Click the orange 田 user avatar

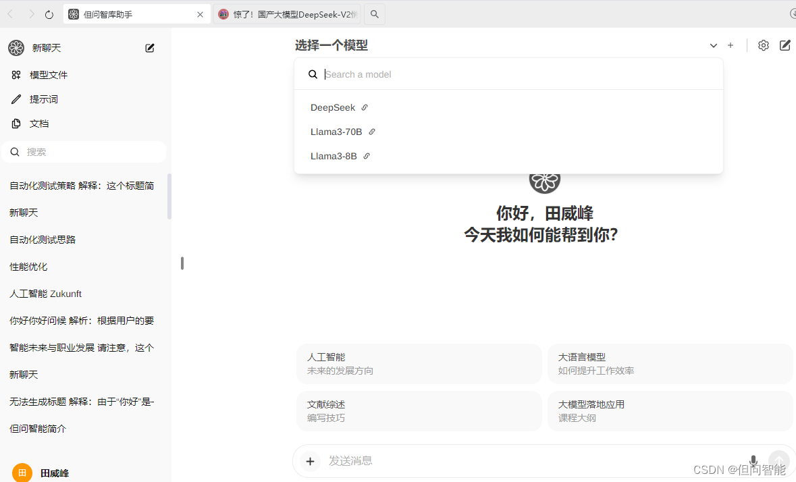pos(22,473)
